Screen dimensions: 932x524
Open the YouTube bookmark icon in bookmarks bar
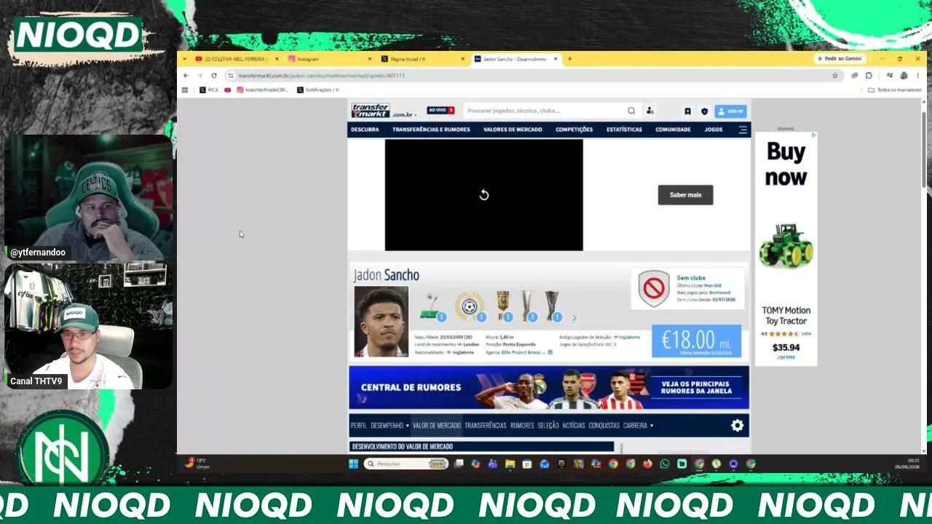click(x=228, y=90)
